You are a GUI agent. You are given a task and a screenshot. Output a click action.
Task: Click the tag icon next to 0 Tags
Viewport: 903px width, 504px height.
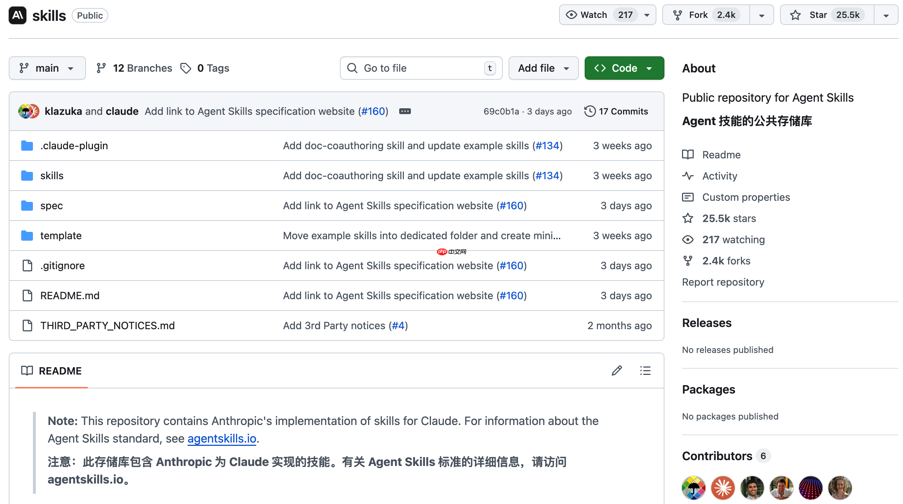tap(186, 68)
